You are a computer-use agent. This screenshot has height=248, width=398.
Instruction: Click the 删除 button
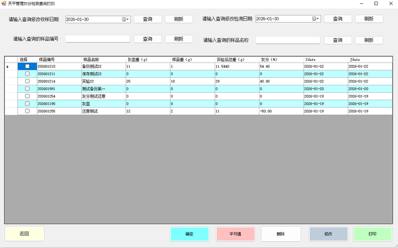[x=281, y=234]
